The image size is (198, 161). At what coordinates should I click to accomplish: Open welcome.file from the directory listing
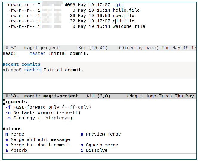pos(129,26)
